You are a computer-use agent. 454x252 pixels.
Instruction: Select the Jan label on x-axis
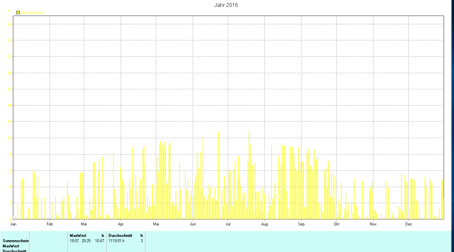(x=13, y=224)
